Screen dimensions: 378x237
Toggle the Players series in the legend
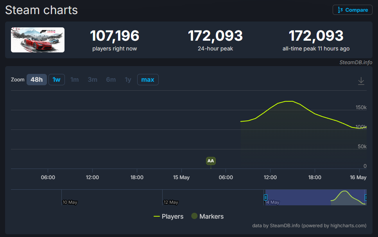(168, 216)
